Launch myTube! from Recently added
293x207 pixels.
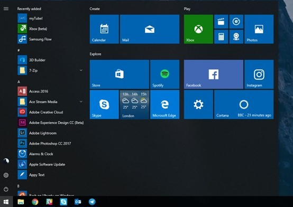pos(50,18)
